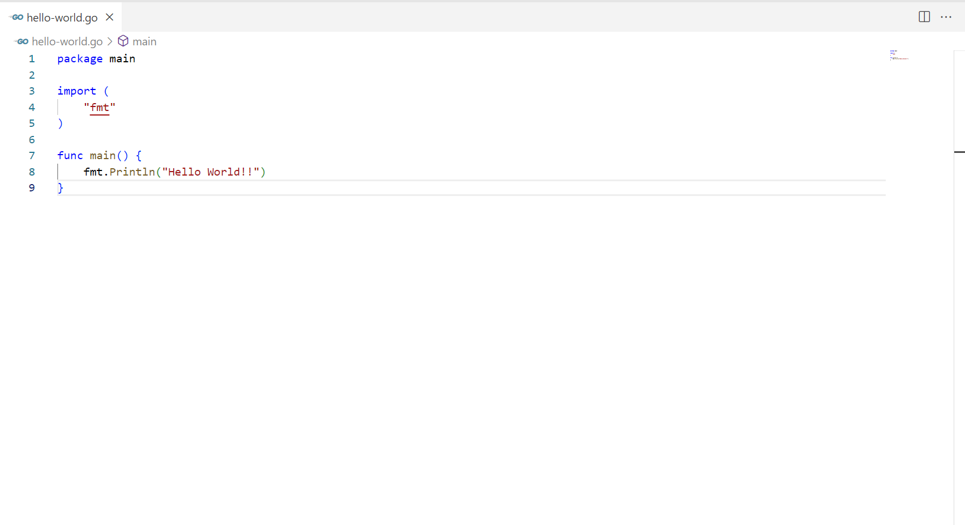Click the import keyword

click(x=76, y=91)
